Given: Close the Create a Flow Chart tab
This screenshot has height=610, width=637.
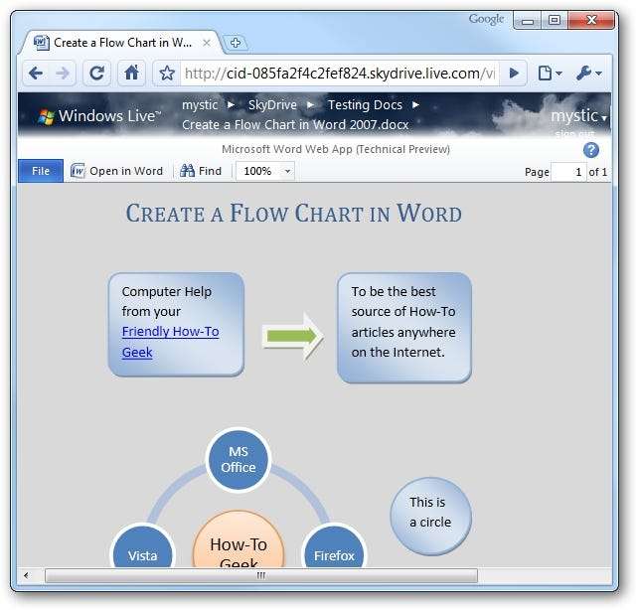Looking at the screenshot, I should [207, 43].
